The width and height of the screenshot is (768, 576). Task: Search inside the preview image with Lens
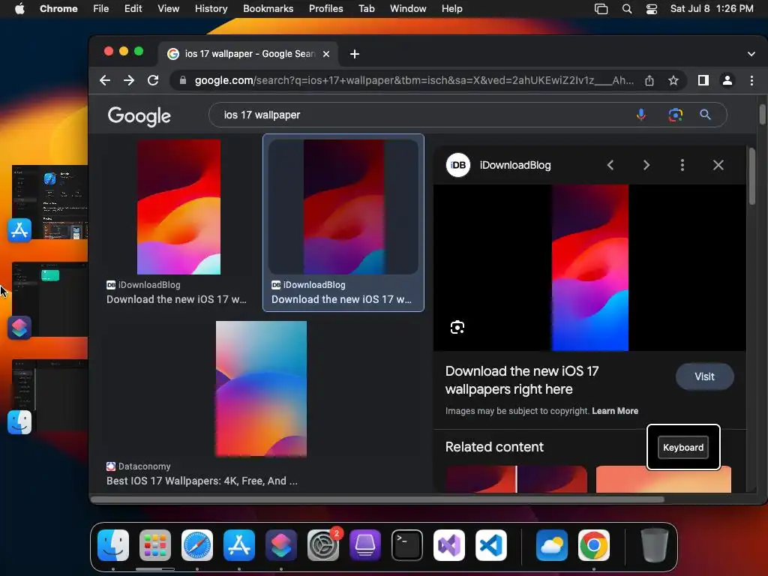point(457,327)
